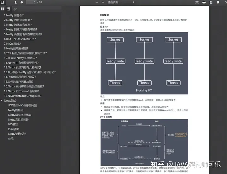Open outline item 7.NIO的组成?
This screenshot has height=174, width=227.
pos(12,44)
